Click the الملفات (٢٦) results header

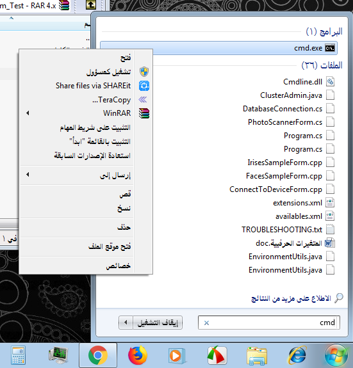click(322, 65)
